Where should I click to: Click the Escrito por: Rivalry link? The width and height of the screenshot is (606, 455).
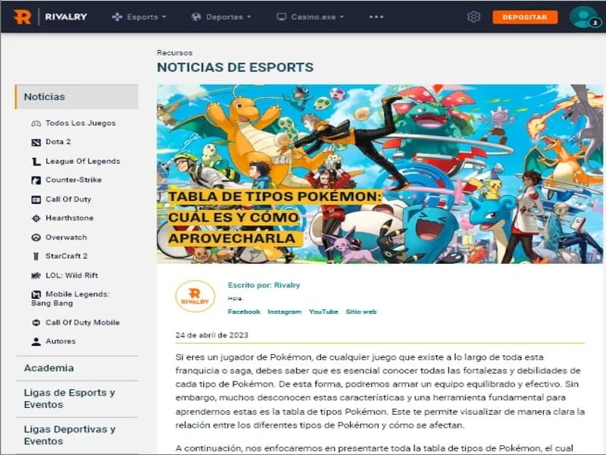click(264, 286)
